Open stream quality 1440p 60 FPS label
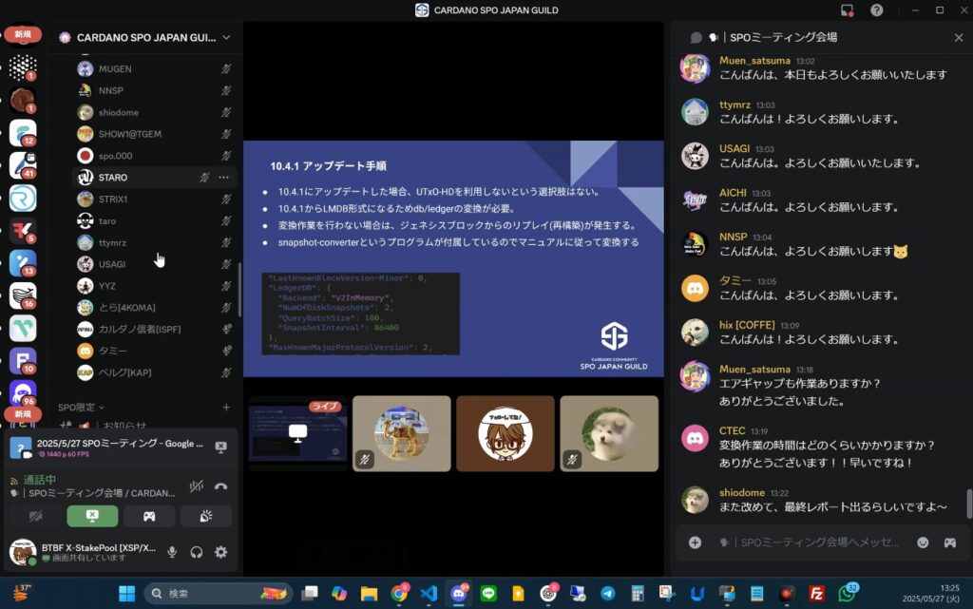 click(x=64, y=454)
